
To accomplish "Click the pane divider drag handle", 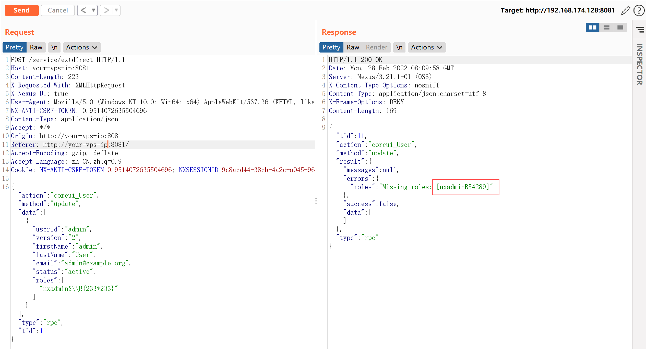I will [316, 201].
